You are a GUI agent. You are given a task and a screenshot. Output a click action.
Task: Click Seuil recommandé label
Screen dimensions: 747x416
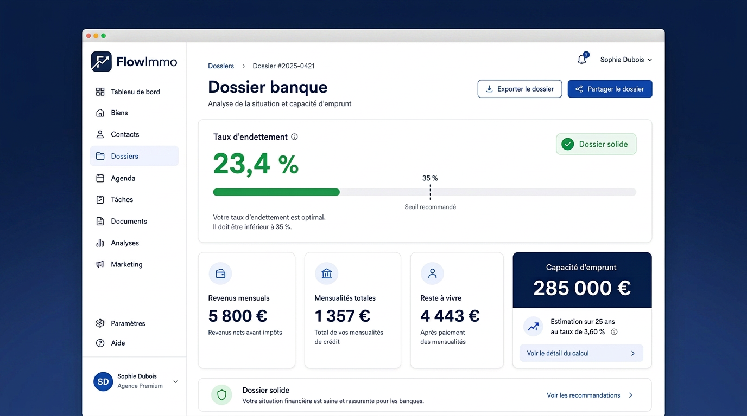431,207
